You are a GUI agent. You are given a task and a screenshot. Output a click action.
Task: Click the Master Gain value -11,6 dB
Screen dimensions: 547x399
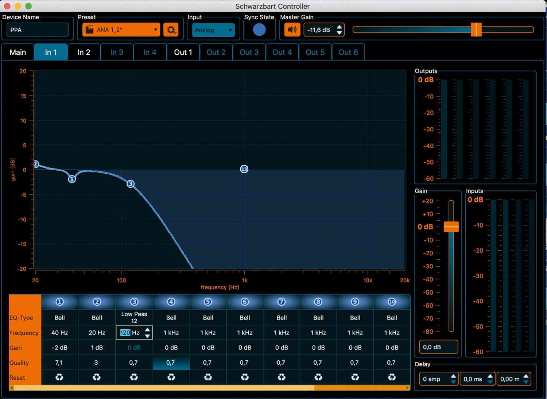pos(319,30)
